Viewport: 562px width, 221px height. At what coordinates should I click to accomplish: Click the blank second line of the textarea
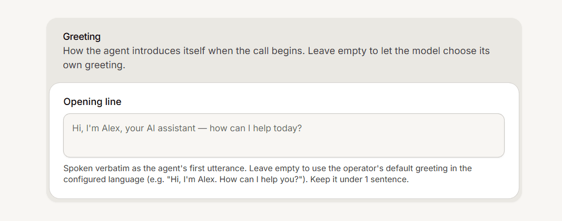pyautogui.click(x=283, y=145)
